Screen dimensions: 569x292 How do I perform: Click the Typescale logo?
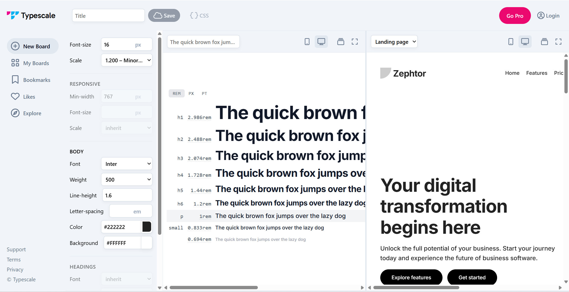coord(31,16)
